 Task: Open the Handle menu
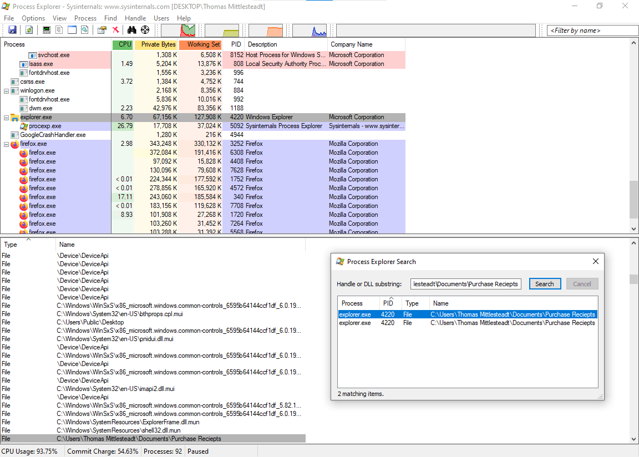click(x=135, y=18)
